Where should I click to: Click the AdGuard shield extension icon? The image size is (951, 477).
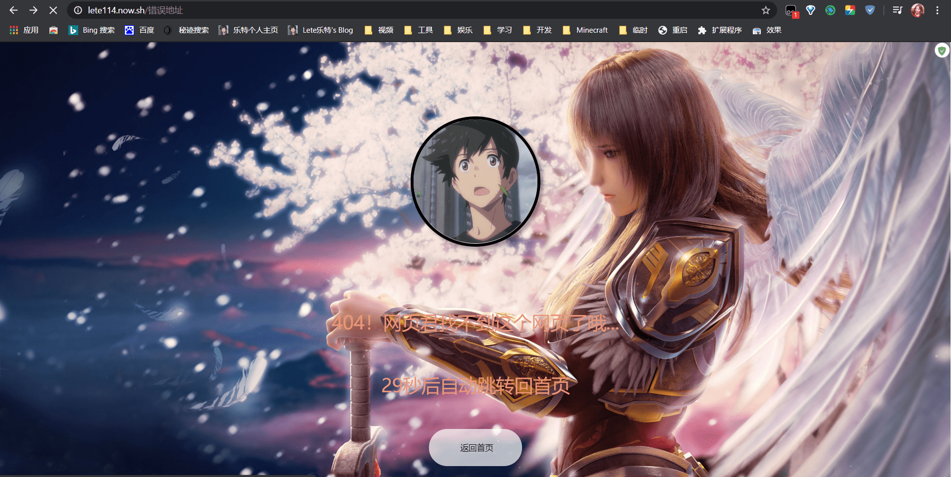tap(870, 10)
